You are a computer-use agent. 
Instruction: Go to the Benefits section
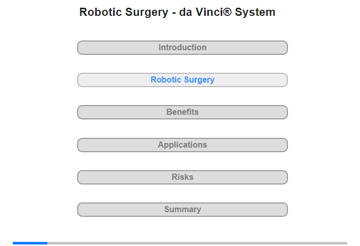[x=183, y=112]
